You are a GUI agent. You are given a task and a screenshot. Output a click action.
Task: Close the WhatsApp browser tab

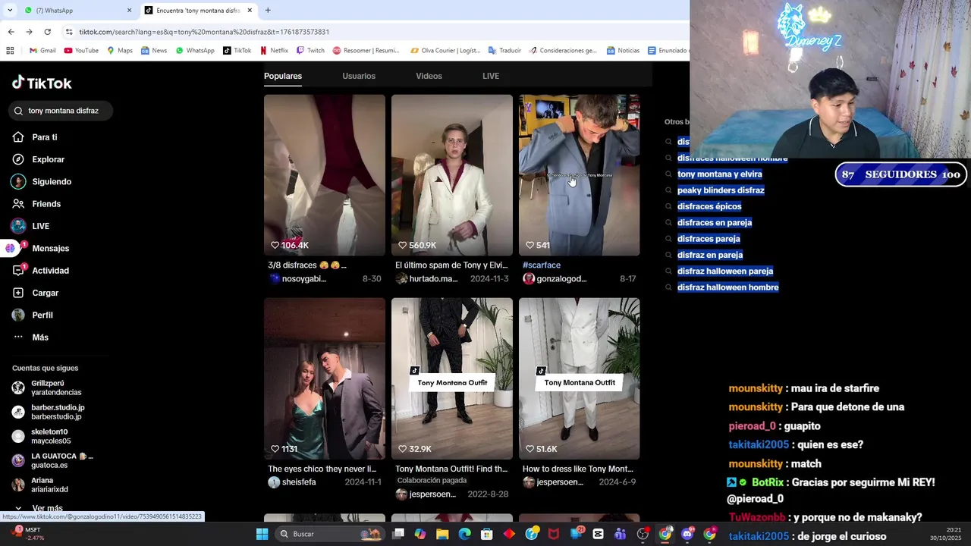click(129, 11)
